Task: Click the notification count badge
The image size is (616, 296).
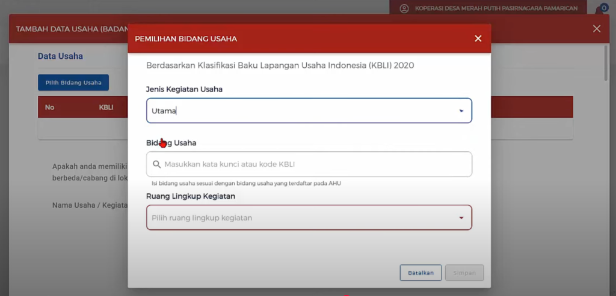Action: tap(605, 7)
